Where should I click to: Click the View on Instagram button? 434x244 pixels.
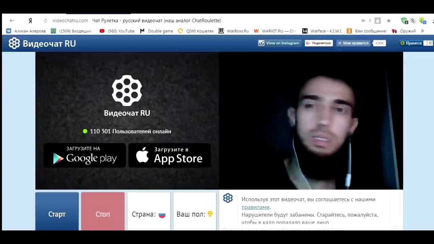tap(279, 43)
